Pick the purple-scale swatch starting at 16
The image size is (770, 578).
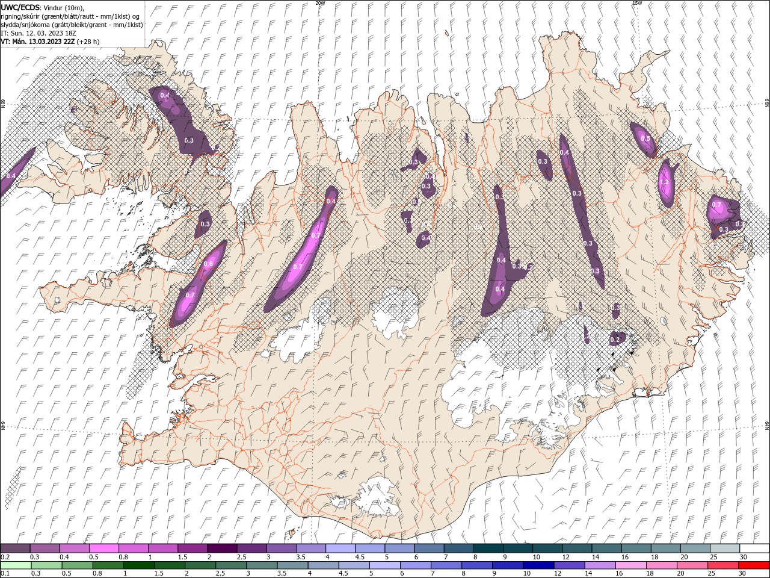coord(636,548)
